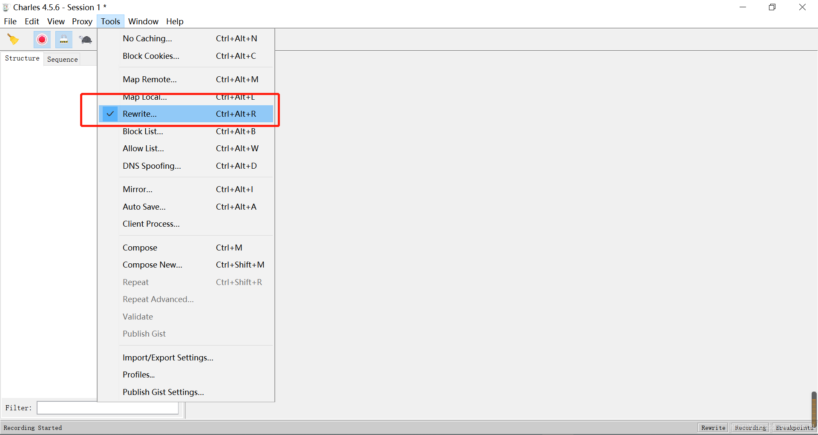The height and width of the screenshot is (435, 818).
Task: Open the Window menu
Action: [143, 21]
